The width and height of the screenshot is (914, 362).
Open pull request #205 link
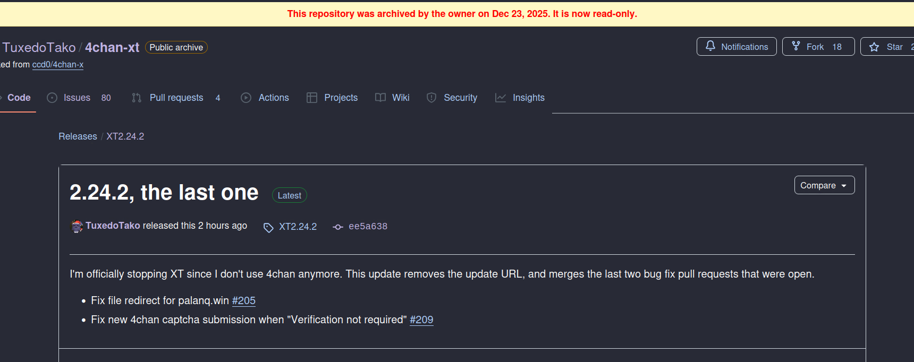[244, 300]
